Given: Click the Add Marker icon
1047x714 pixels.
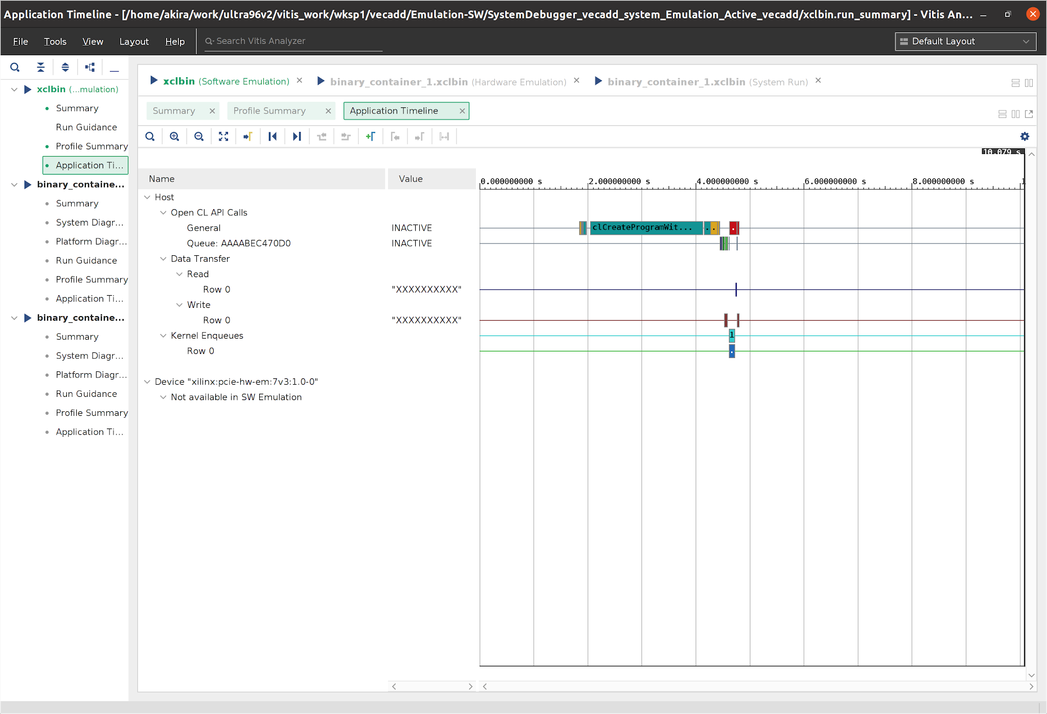Looking at the screenshot, I should coord(371,137).
